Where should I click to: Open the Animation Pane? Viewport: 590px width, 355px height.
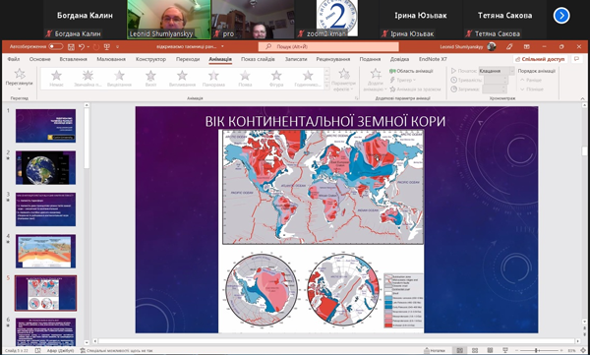412,71
